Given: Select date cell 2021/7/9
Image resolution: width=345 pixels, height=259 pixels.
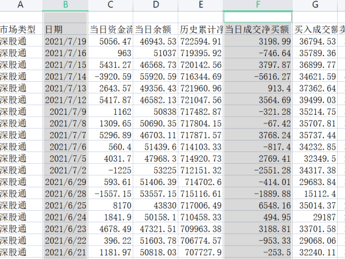Looking at the screenshot, I should click(65, 112).
